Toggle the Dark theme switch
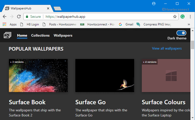Viewport: 195px width, 120px height. [181, 33]
